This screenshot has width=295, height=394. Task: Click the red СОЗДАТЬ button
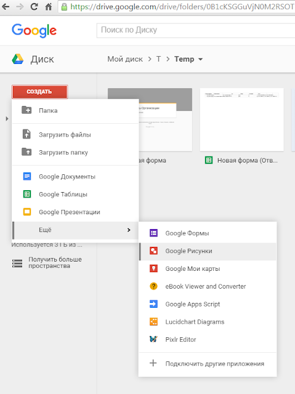[39, 92]
